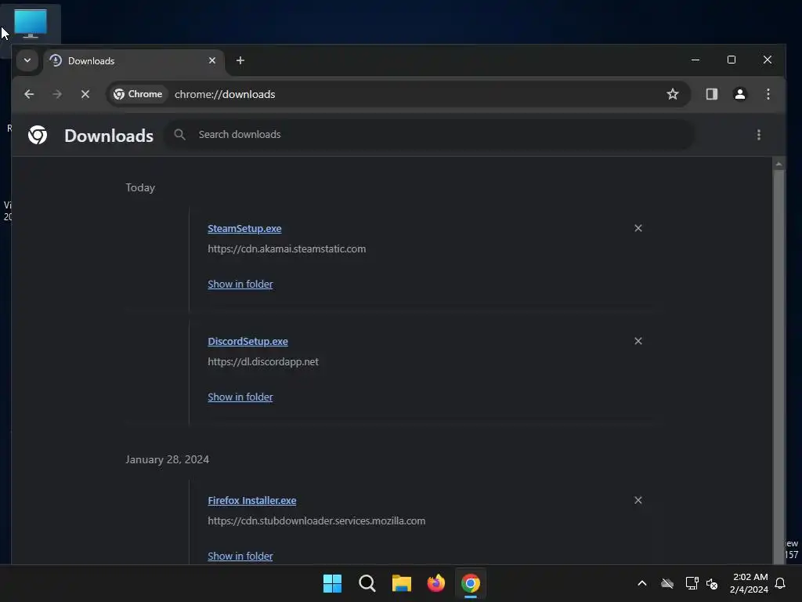The width and height of the screenshot is (802, 602).
Task: Maximize the Chrome window
Action: [x=732, y=60]
